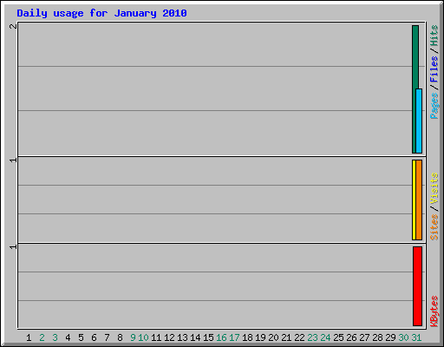Image resolution: width=444 pixels, height=347 pixels.
Task: Click the 'Files' legend label
Action: point(434,69)
